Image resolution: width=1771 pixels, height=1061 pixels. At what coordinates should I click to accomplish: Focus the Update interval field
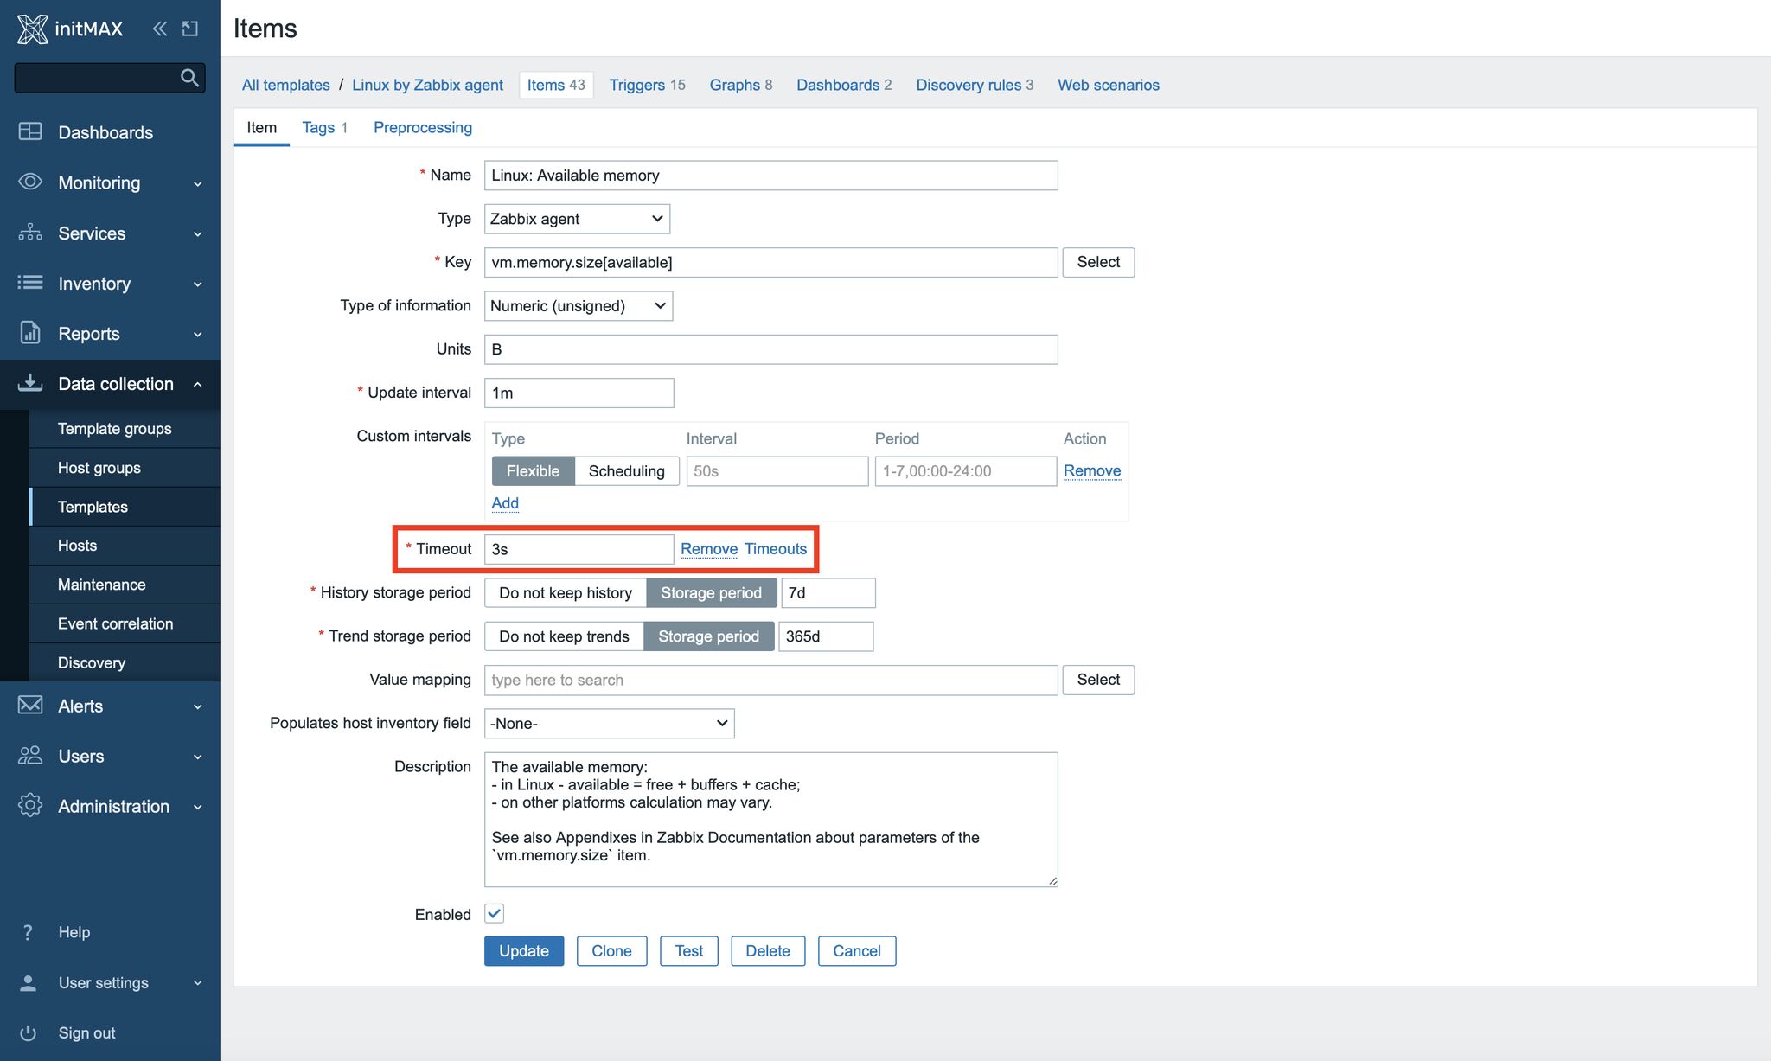(579, 393)
